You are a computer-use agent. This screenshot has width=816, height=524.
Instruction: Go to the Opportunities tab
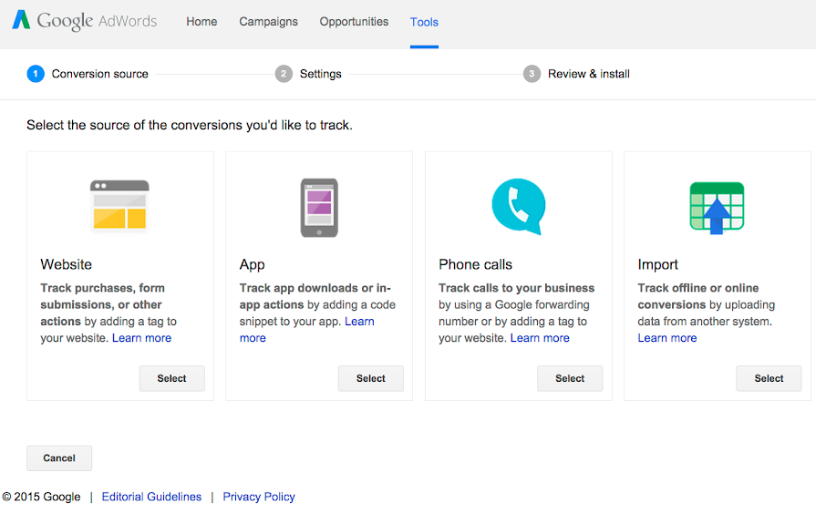(354, 22)
